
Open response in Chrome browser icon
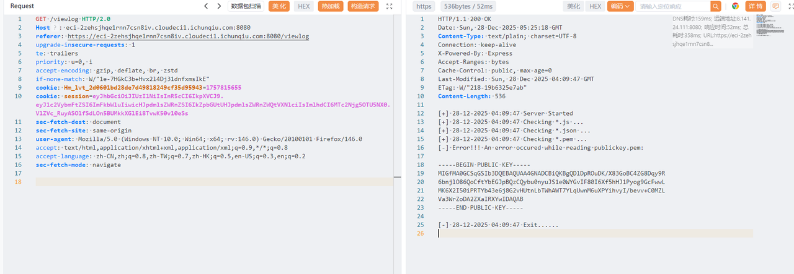pyautogui.click(x=735, y=6)
